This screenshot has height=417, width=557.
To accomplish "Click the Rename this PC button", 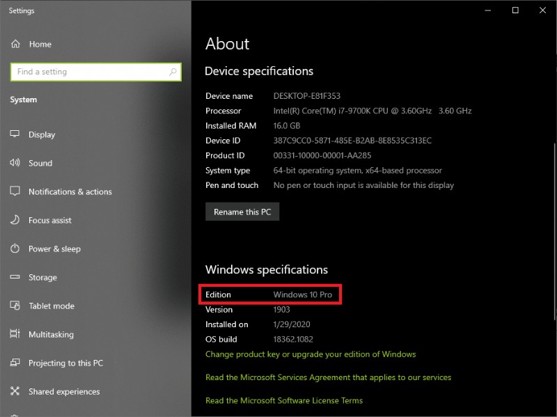I will [242, 212].
